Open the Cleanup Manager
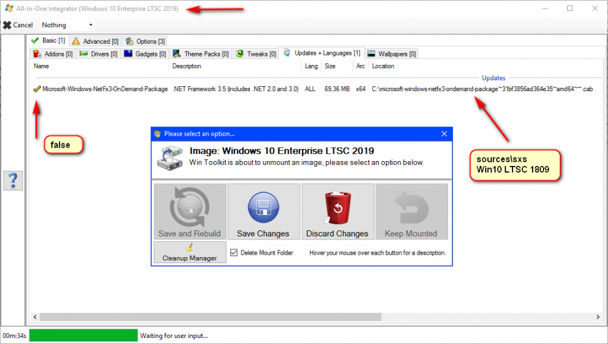This screenshot has height=344, width=608. pos(190,252)
